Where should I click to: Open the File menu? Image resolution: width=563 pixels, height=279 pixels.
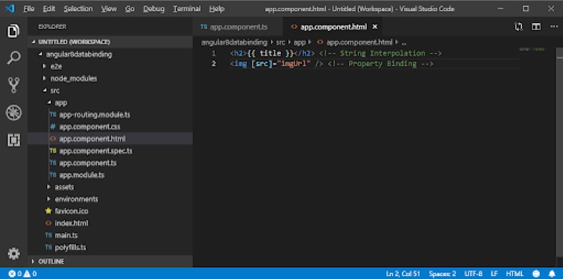(x=29, y=9)
